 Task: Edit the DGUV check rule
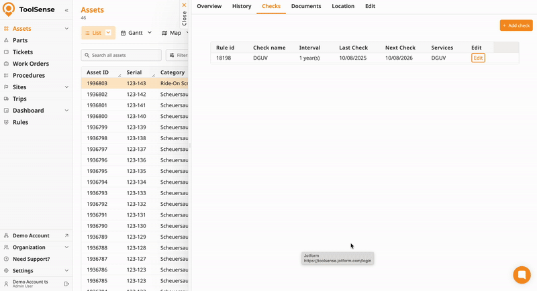pyautogui.click(x=478, y=58)
